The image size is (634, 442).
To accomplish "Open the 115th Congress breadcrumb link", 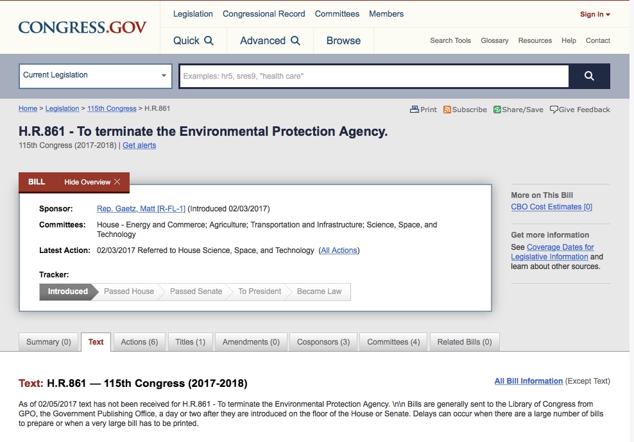I will click(x=112, y=108).
